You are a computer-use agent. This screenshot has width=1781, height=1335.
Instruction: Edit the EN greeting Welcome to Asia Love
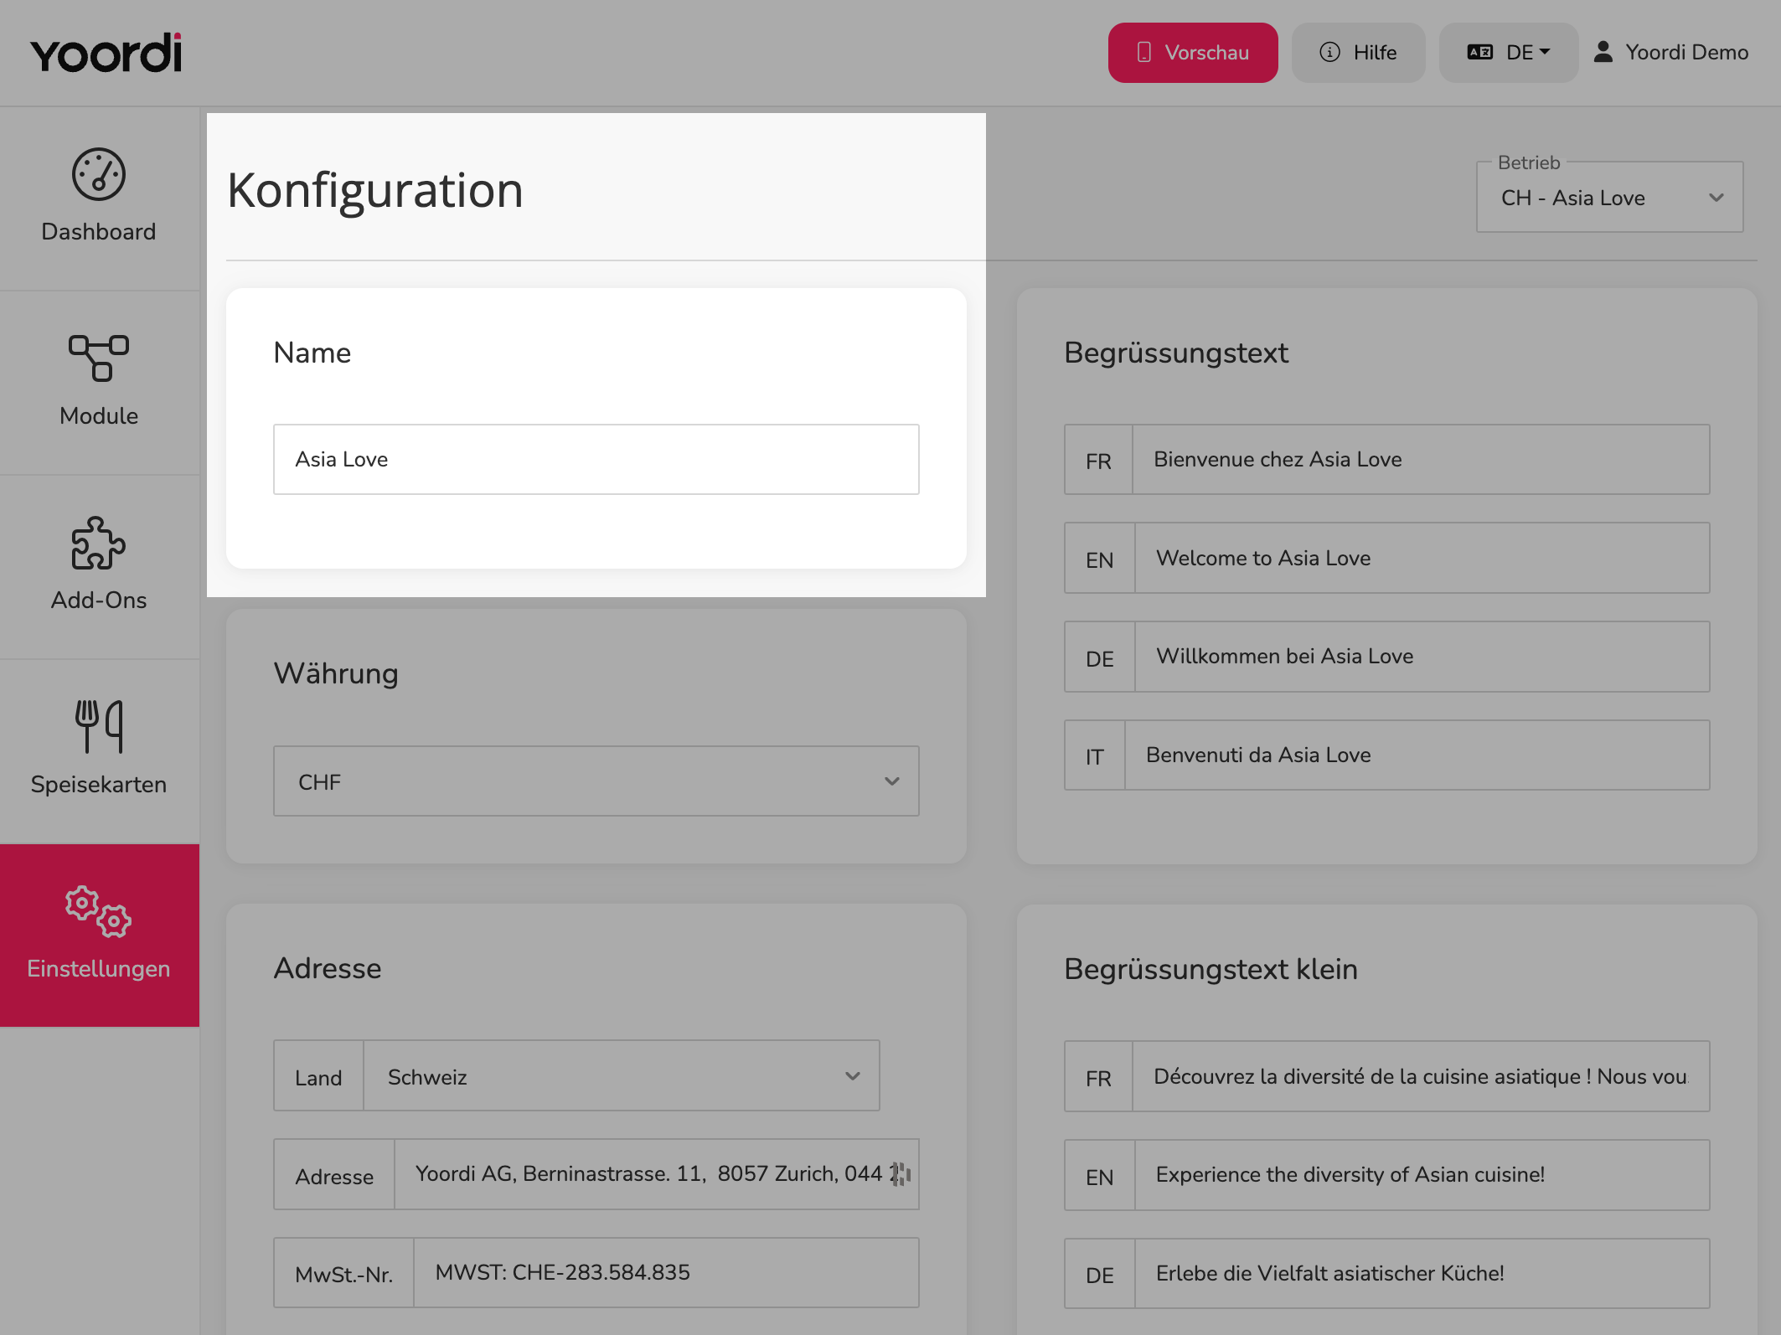(x=1422, y=558)
